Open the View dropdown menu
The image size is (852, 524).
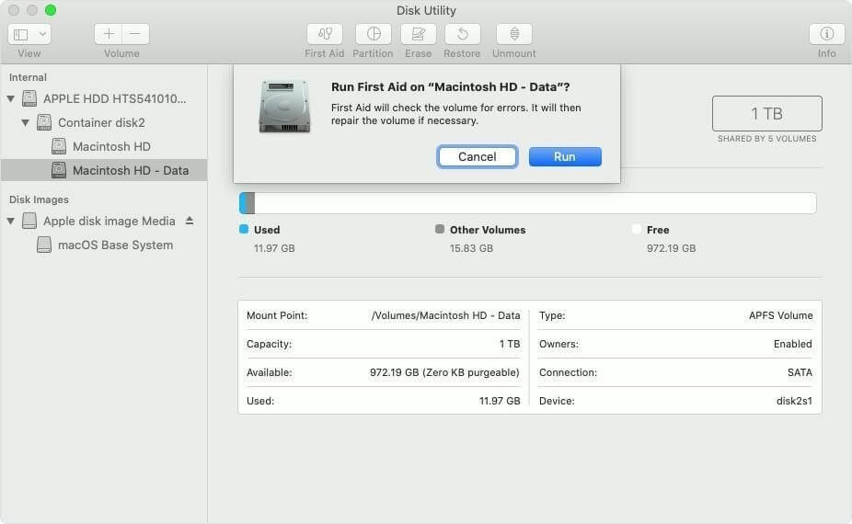click(29, 34)
